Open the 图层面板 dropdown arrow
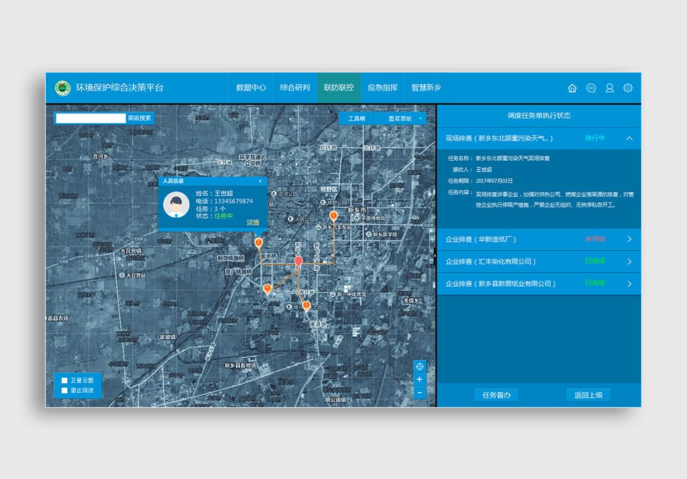The width and height of the screenshot is (687, 479). tap(420, 119)
